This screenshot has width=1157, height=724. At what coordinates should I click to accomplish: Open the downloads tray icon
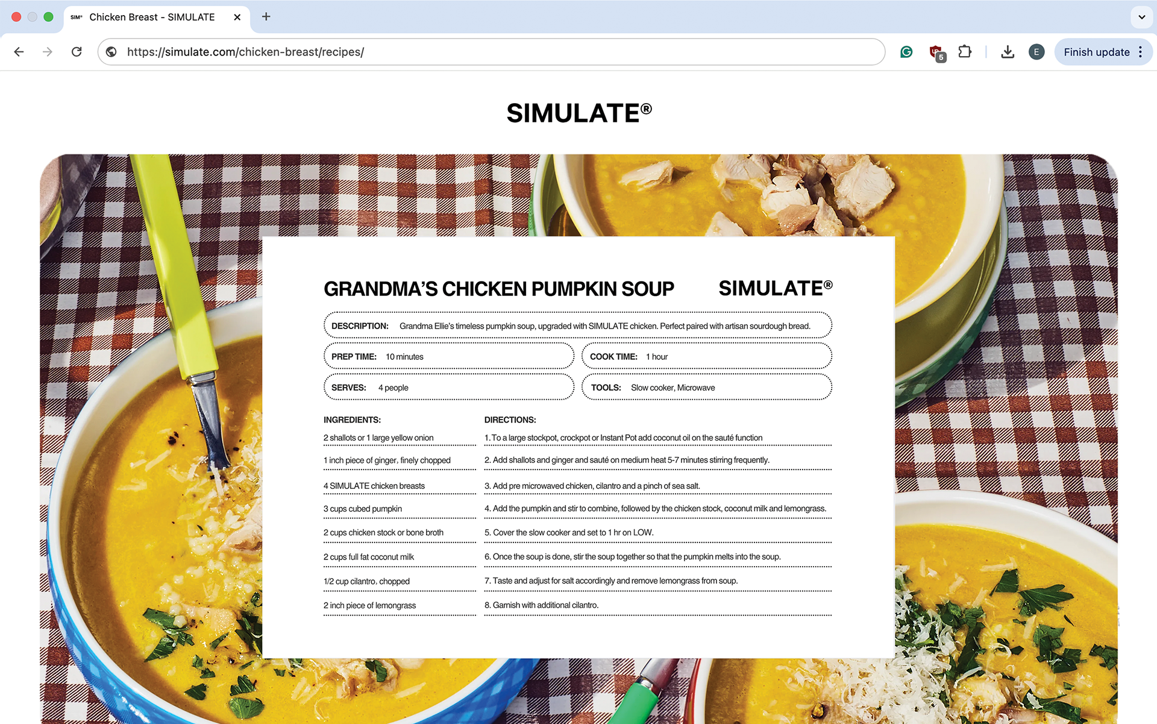[x=1007, y=52]
